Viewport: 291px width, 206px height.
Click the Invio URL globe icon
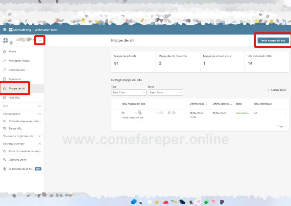[x=4, y=98]
